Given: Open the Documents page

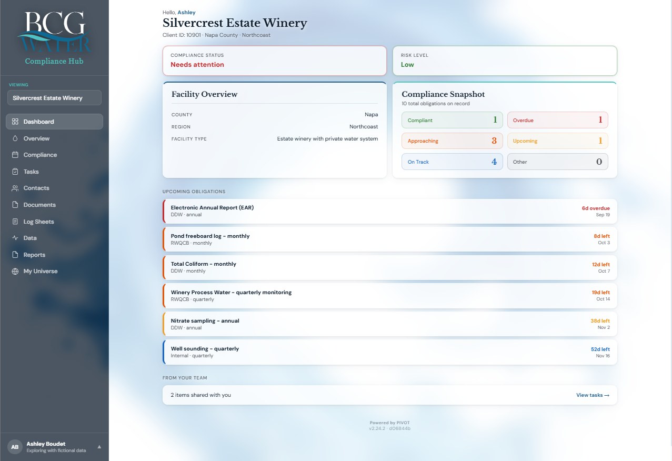Looking at the screenshot, I should (x=54, y=205).
